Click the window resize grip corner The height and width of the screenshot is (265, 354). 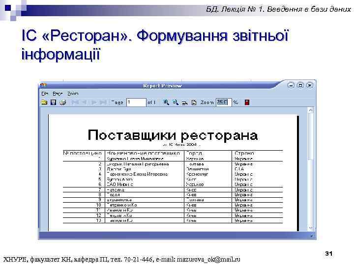[312, 236]
